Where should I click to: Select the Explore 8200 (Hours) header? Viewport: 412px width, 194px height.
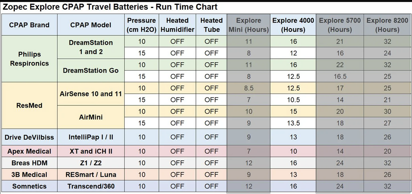point(387,25)
